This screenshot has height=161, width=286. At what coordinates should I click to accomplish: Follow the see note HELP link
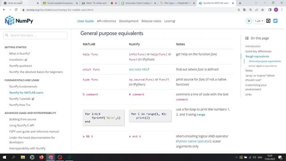pos(139,69)
